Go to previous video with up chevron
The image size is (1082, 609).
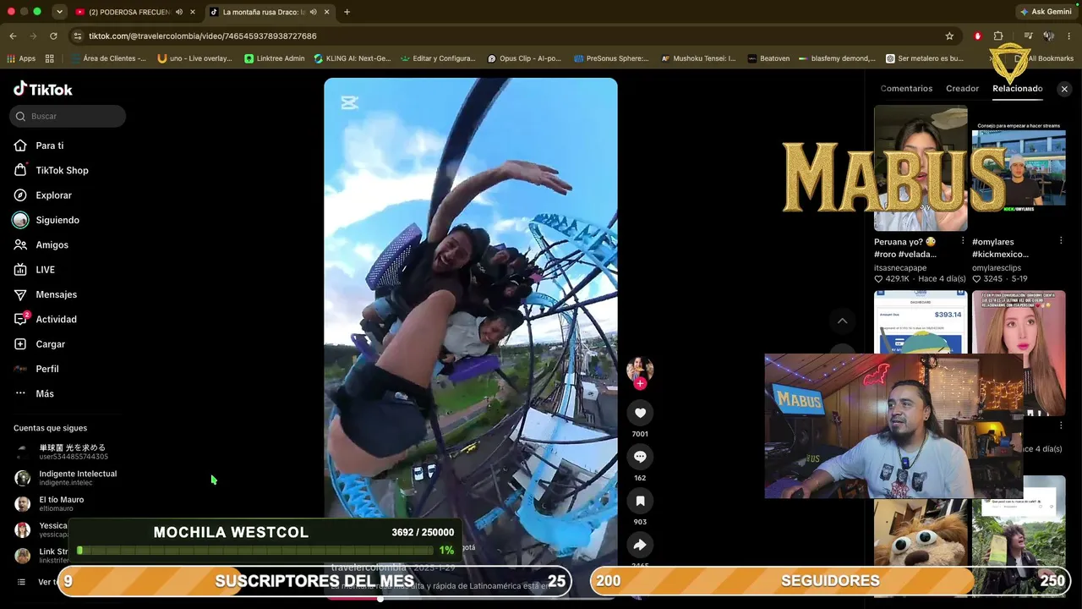pyautogui.click(x=842, y=321)
